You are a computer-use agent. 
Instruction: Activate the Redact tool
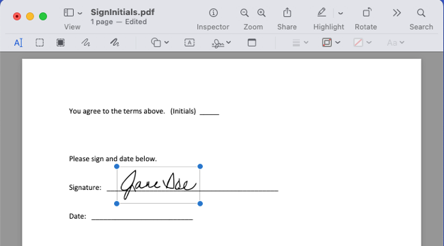coord(61,42)
